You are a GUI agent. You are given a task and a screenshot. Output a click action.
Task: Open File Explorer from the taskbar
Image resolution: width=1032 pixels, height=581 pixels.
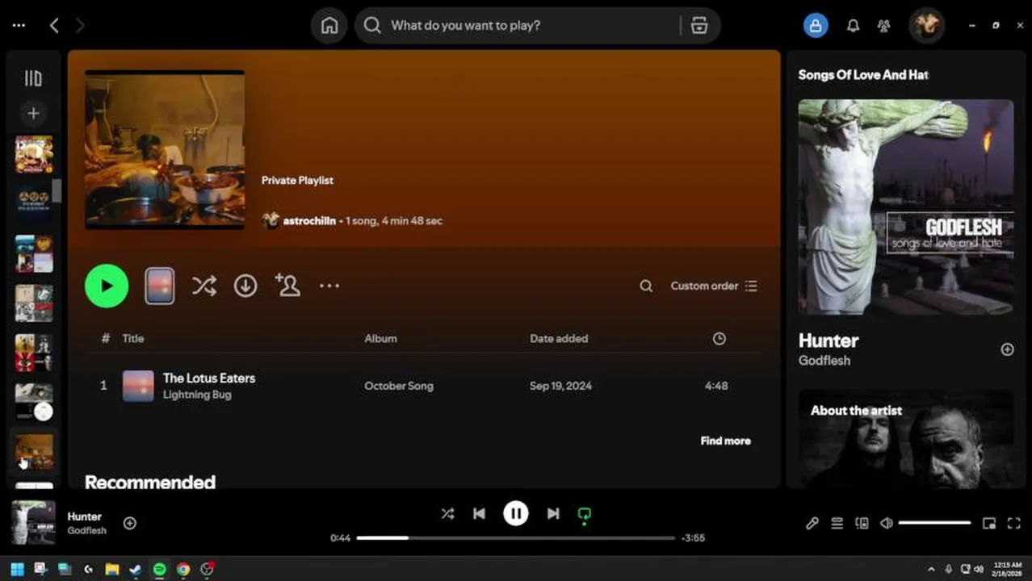coord(111,569)
